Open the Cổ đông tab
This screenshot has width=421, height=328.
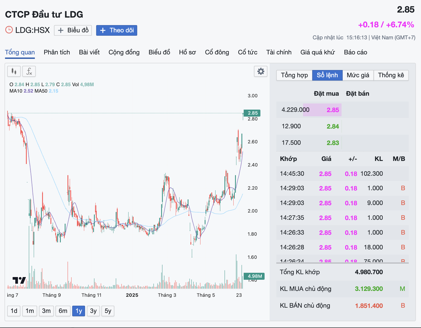pos(217,52)
